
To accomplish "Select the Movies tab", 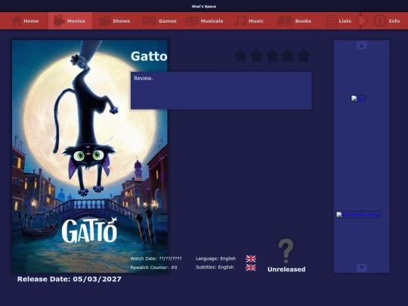I will pos(70,21).
